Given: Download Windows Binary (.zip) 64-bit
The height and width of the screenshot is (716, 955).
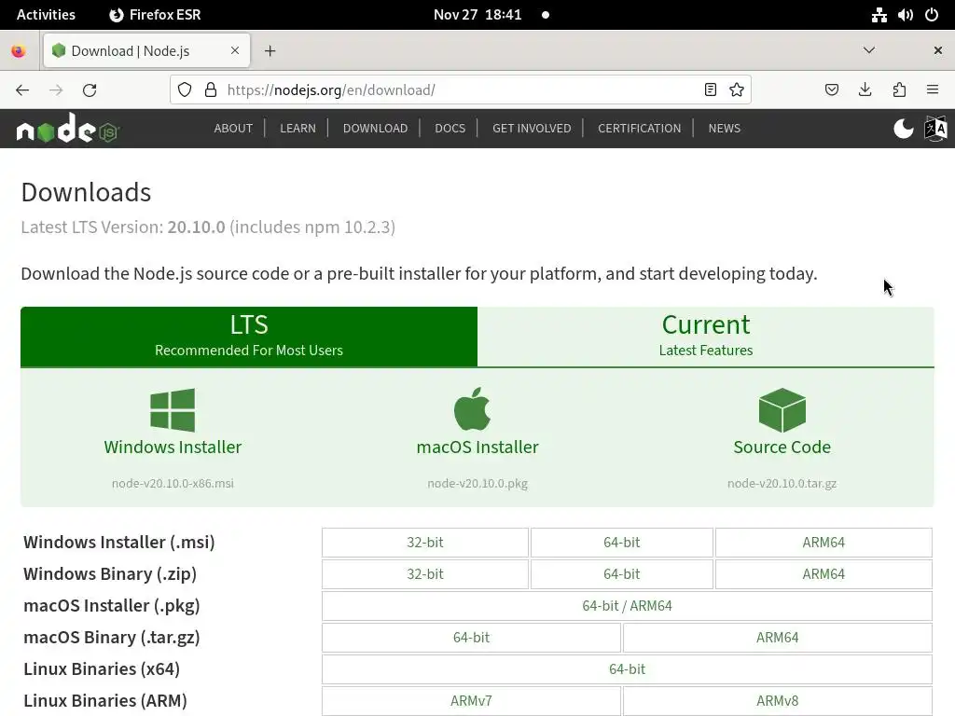Looking at the screenshot, I should 622,574.
